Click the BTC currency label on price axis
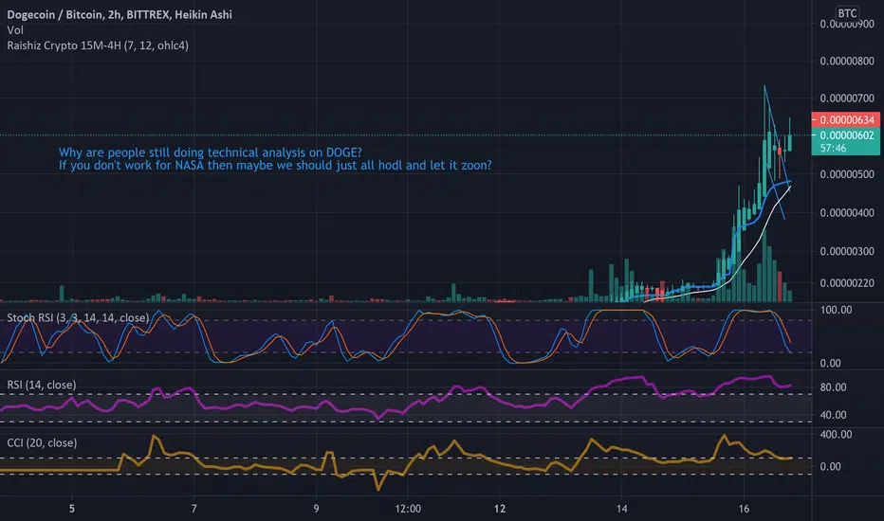Screen dimensions: 884x521 pyautogui.click(x=847, y=13)
